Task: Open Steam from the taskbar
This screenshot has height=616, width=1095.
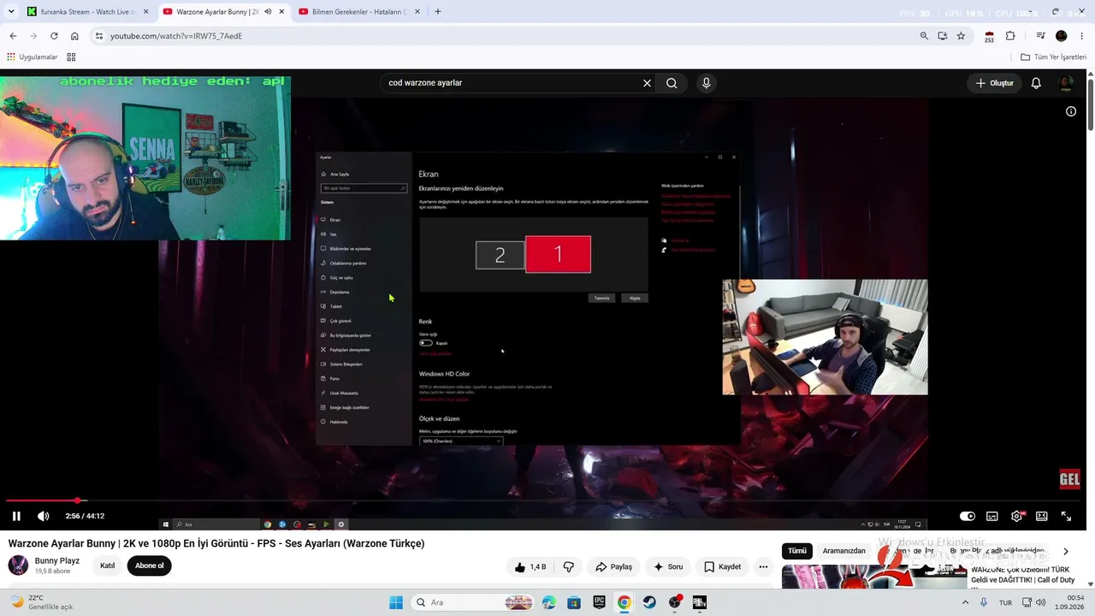Action: tap(650, 602)
